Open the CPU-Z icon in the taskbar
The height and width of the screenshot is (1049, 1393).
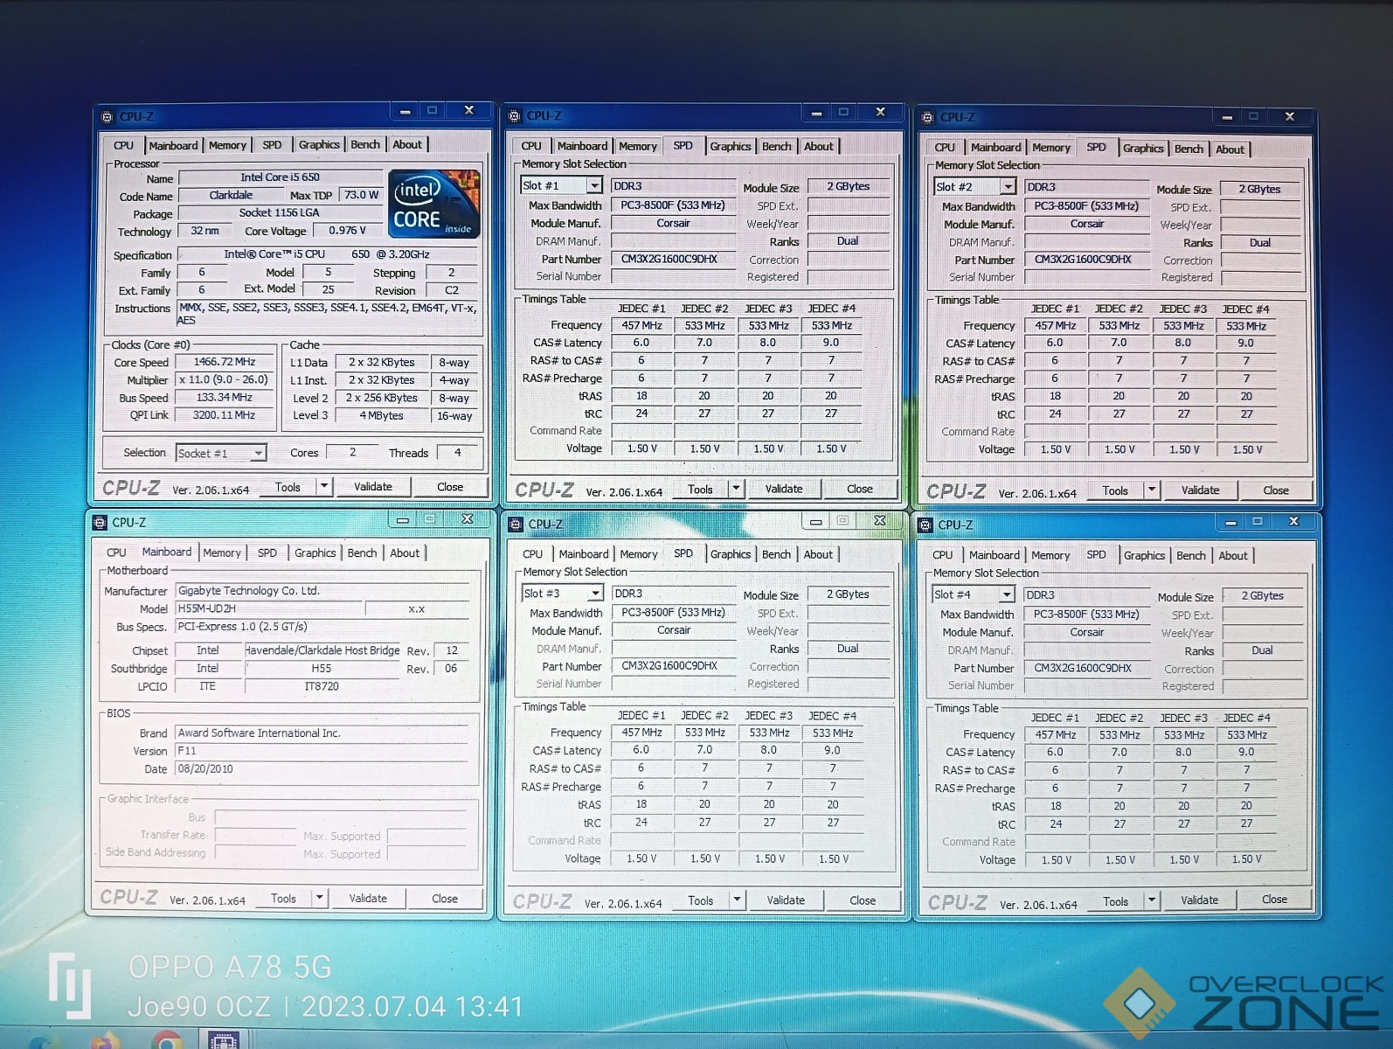click(x=224, y=1040)
